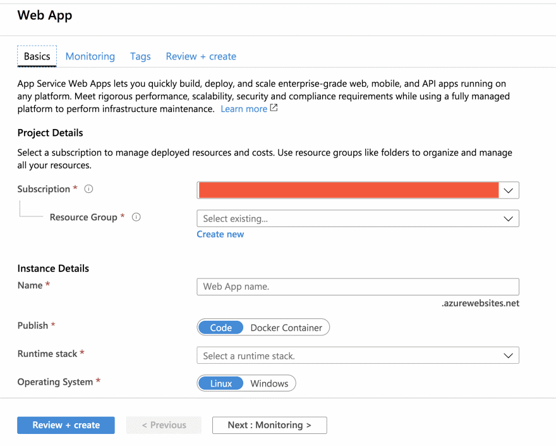Switch to the Monitoring tab

(90, 56)
